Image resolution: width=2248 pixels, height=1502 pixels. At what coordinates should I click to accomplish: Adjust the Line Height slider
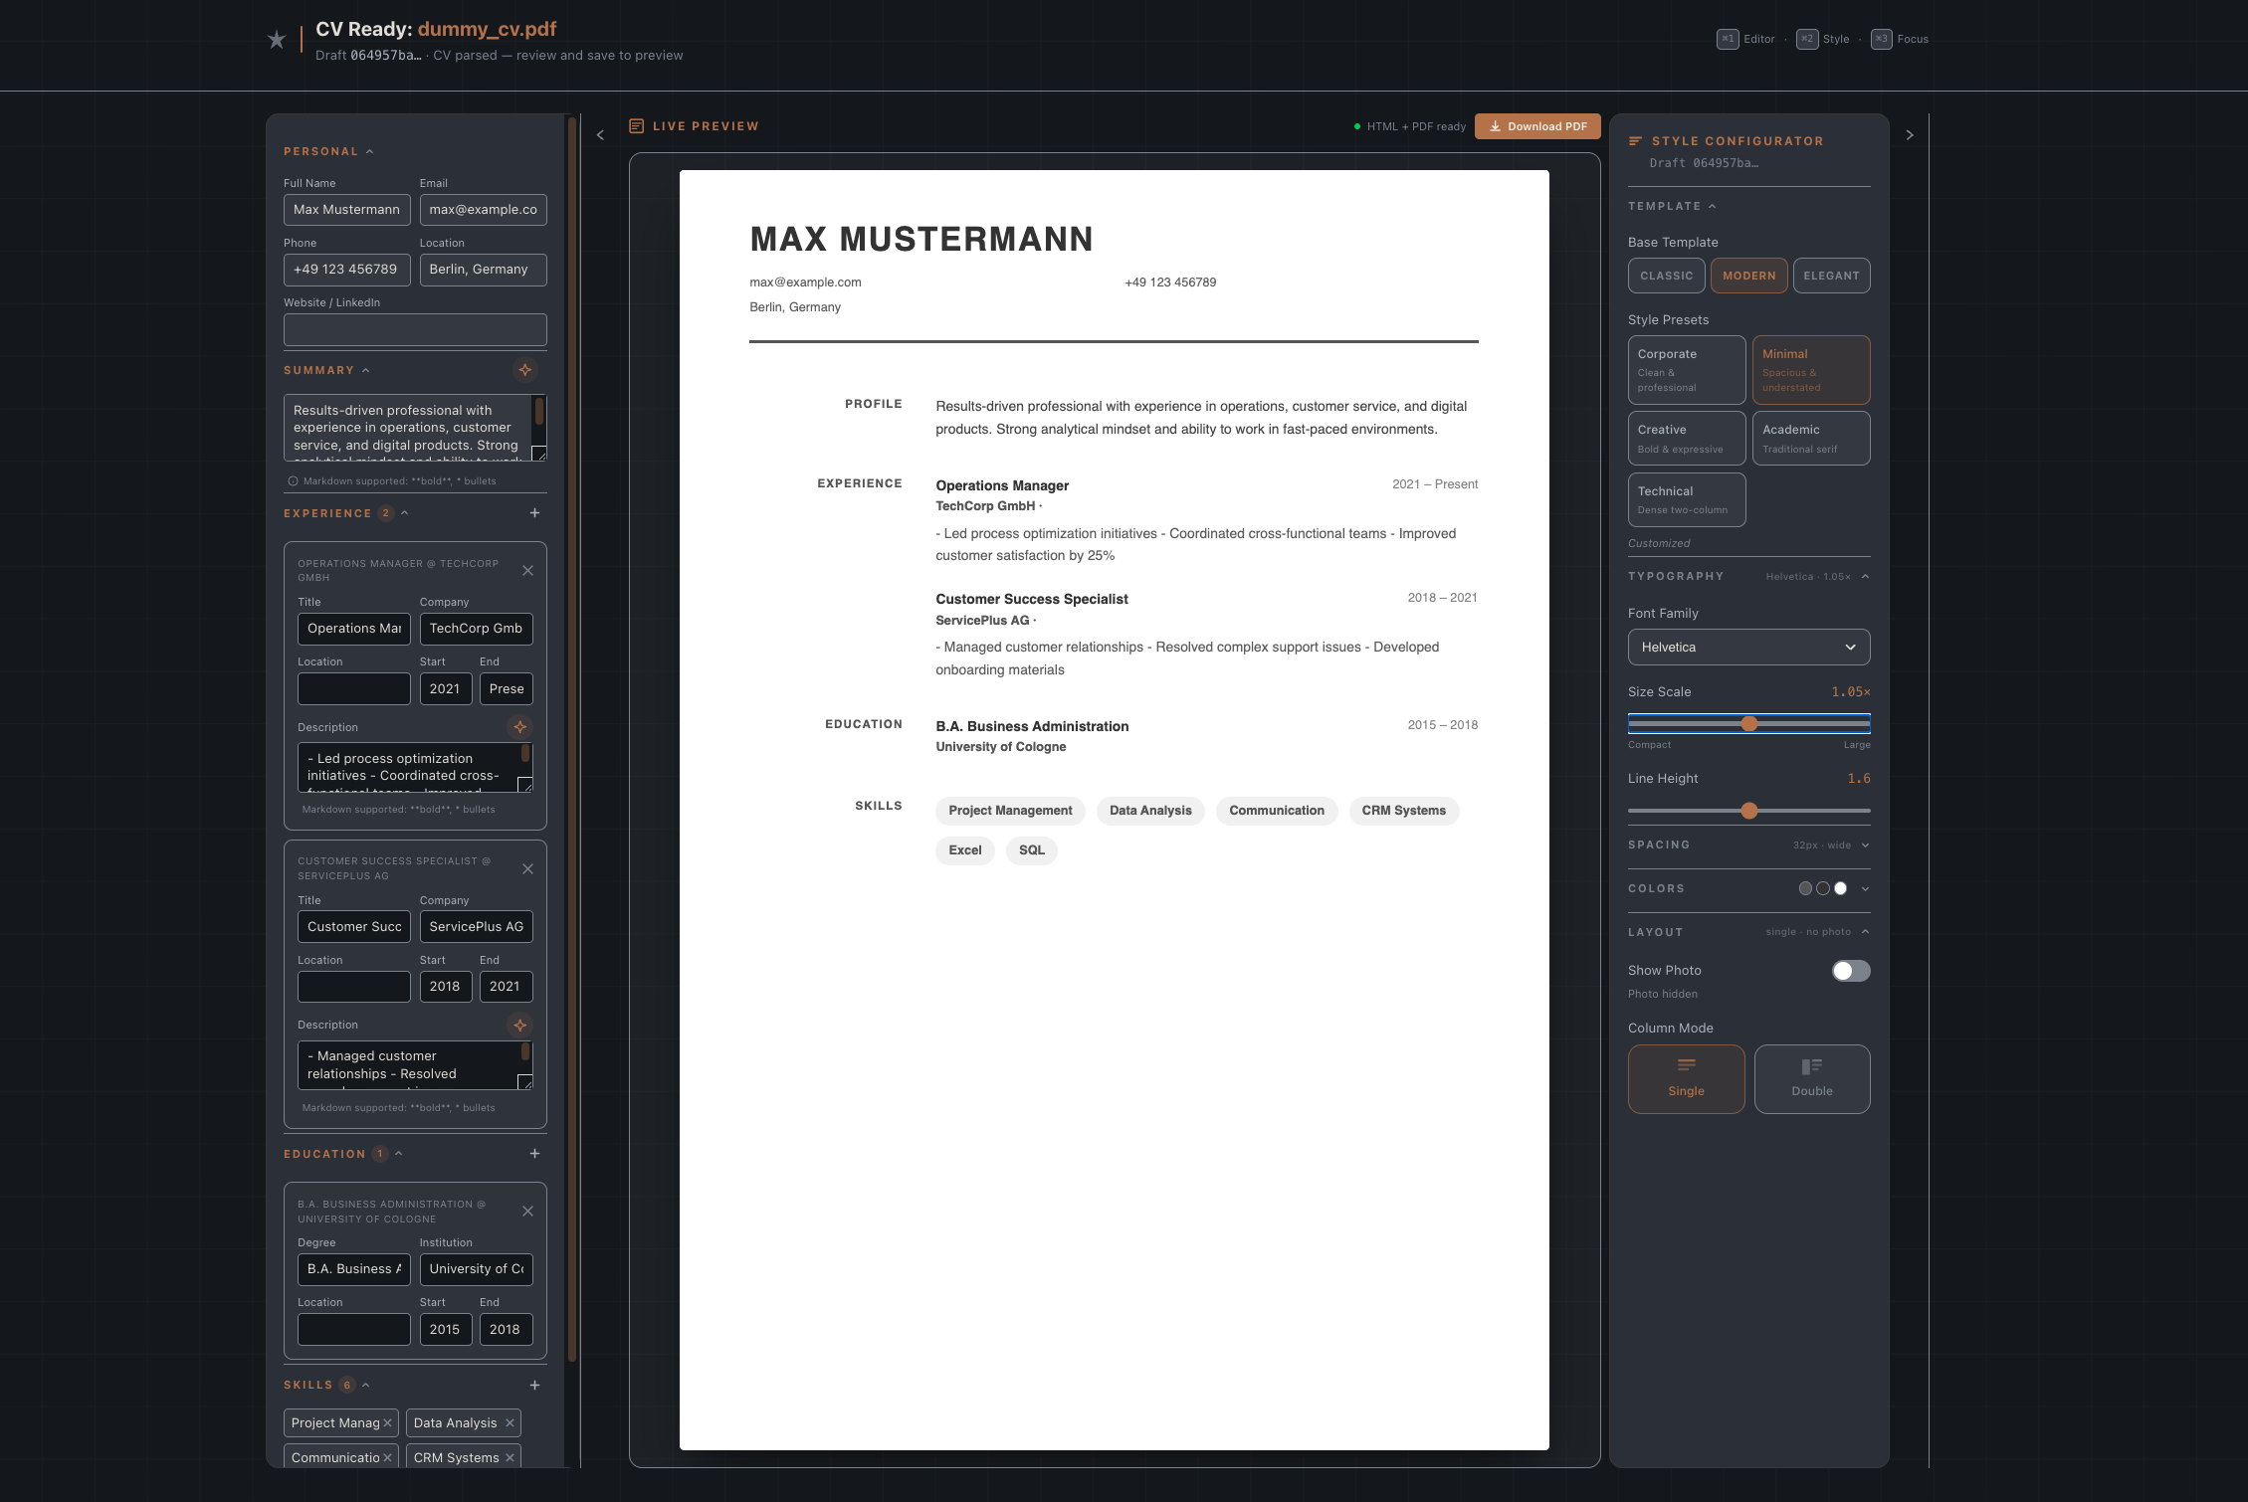coord(1748,811)
